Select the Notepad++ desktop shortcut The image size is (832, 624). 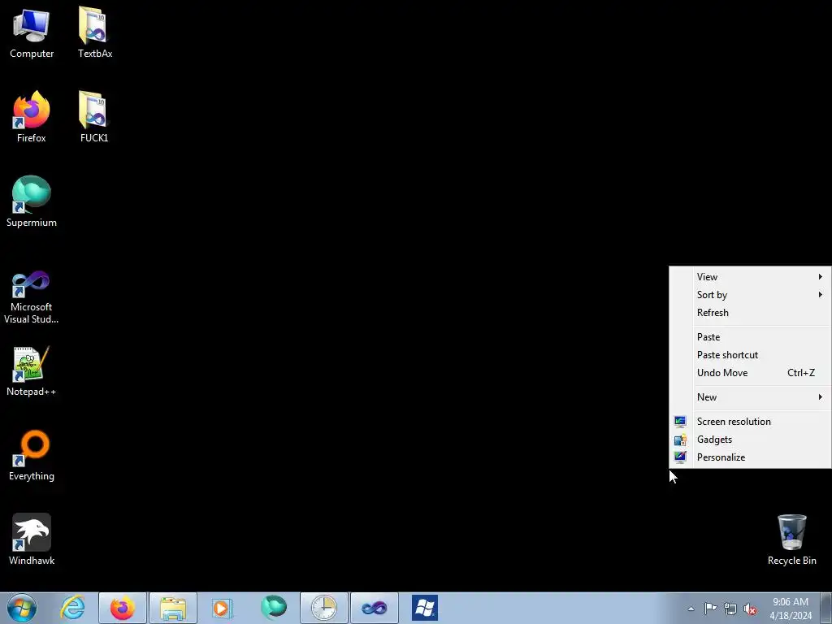pyautogui.click(x=32, y=370)
